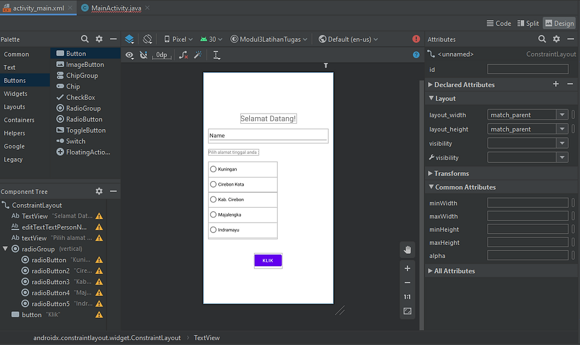Toggle autoconnect magnet icon
580x345 pixels.
pyautogui.click(x=143, y=55)
